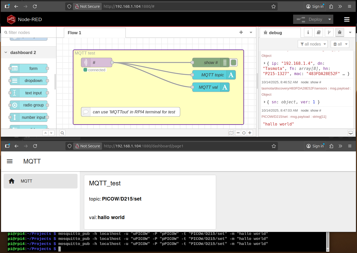Click the zoom in plus button on canvas
Viewport: 357px width, 253px height.
coord(250,133)
